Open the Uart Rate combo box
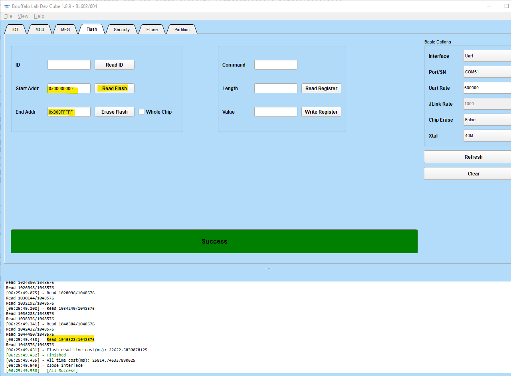 (487, 88)
